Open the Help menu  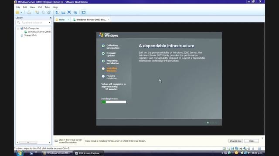[x=55, y=7]
